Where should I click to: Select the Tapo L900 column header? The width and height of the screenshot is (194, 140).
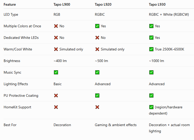point(62,4)
